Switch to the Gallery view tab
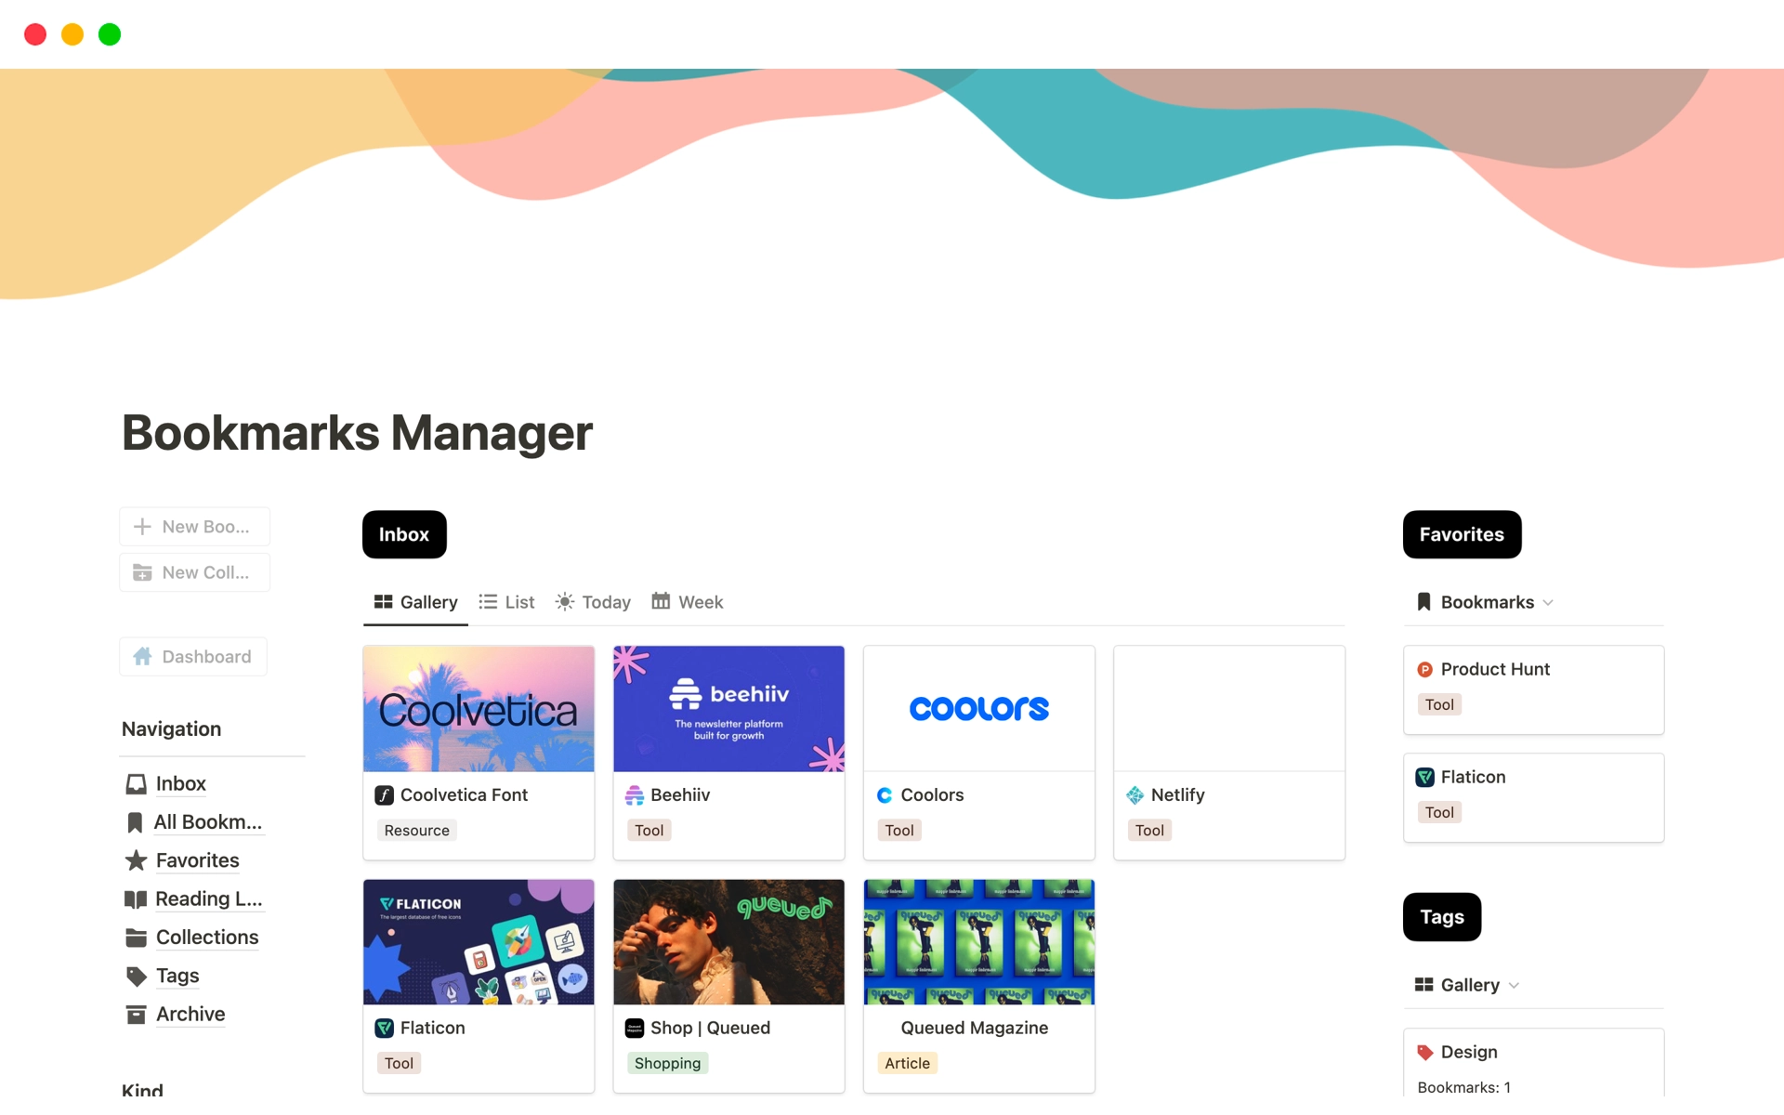 414,601
